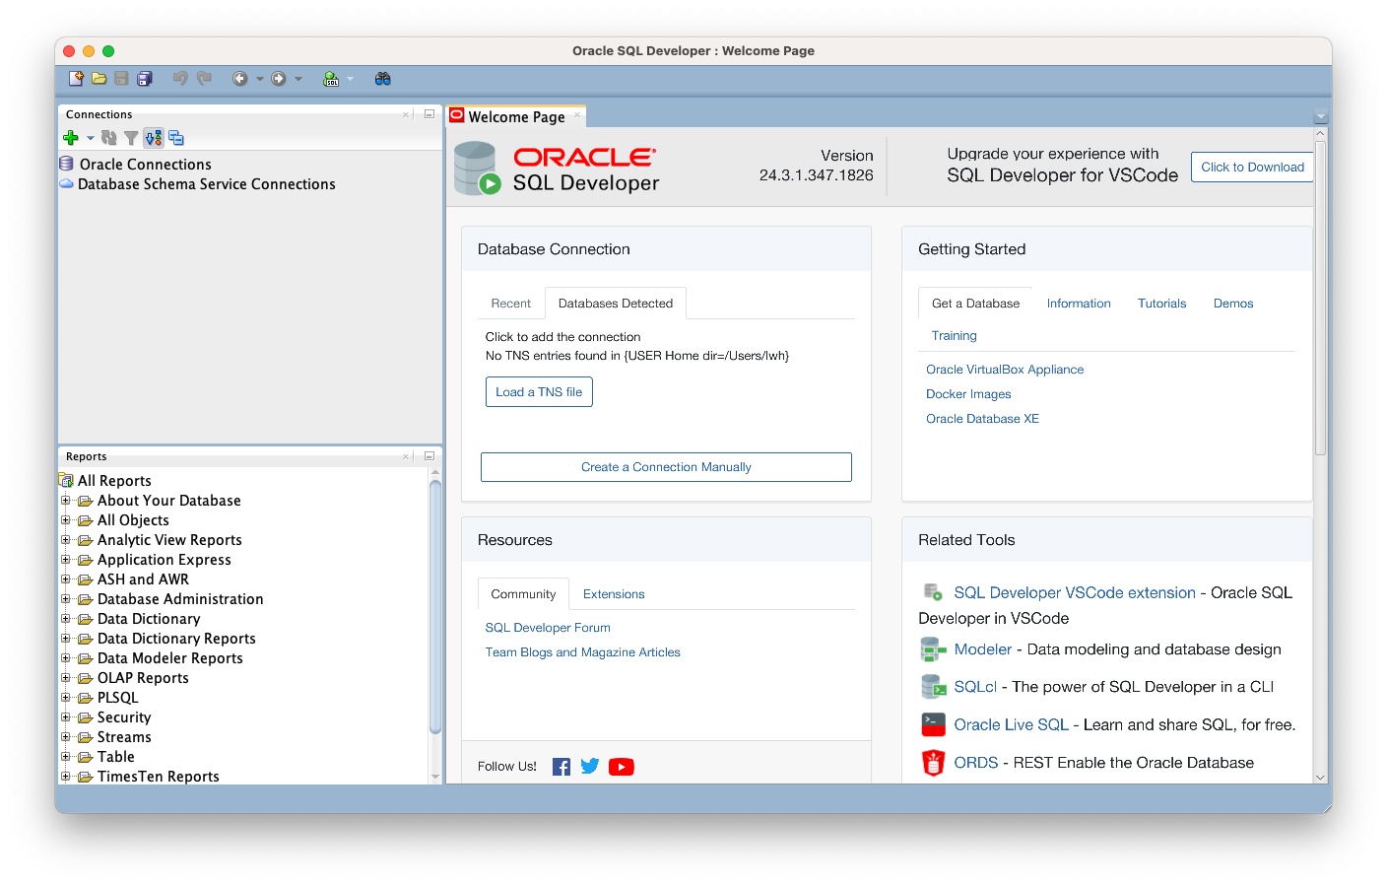The height and width of the screenshot is (886, 1387).
Task: Click the Welcome Page vertical scrollbar
Action: 1321,298
